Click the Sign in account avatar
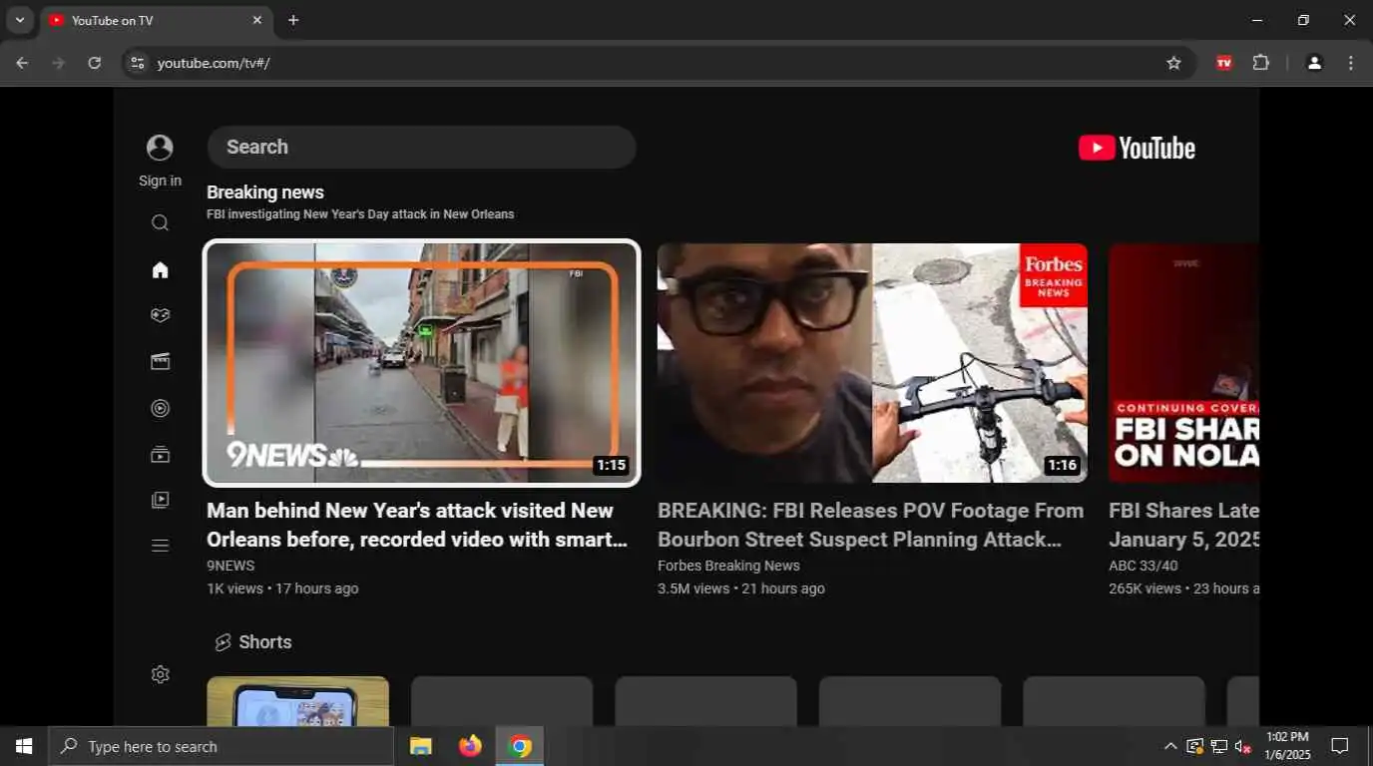This screenshot has width=1373, height=766. click(x=160, y=148)
